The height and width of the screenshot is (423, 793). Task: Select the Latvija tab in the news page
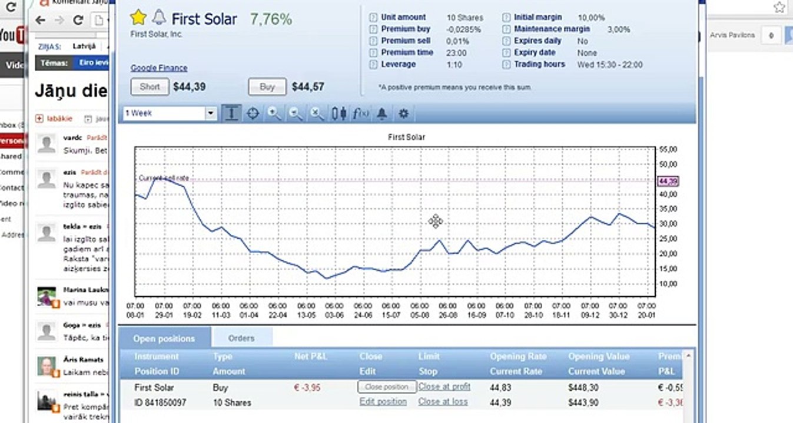(84, 46)
